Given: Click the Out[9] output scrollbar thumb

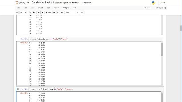Looking at the screenshot, I should pos(162,50).
